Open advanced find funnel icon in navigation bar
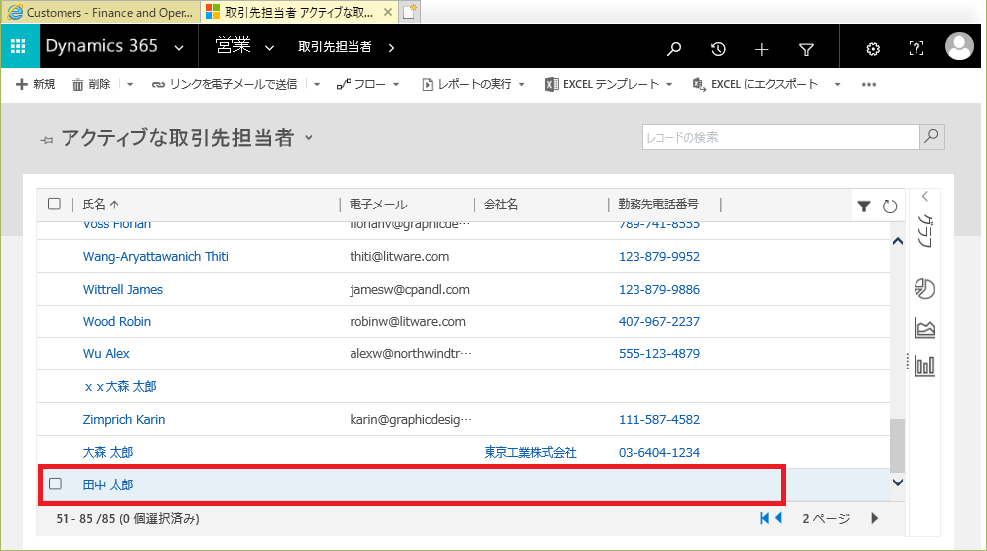 point(806,49)
